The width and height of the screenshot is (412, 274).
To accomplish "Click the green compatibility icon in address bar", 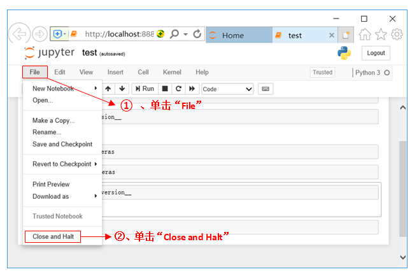I will point(160,34).
